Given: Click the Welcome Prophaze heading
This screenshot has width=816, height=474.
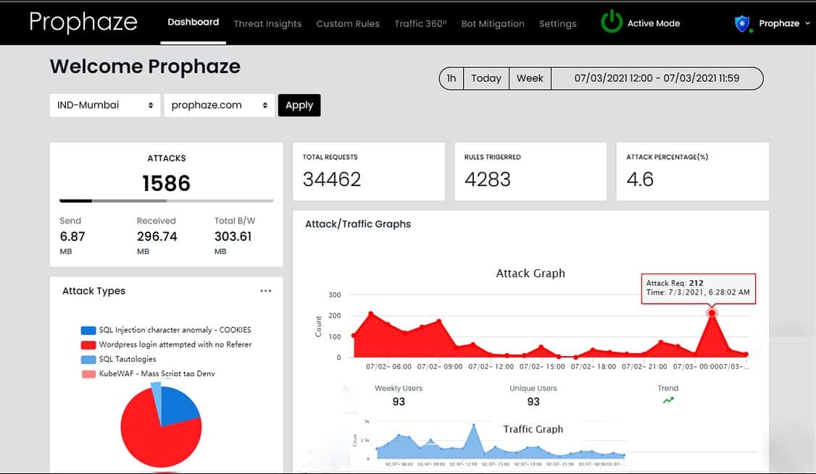Looking at the screenshot, I should pyautogui.click(x=145, y=67).
